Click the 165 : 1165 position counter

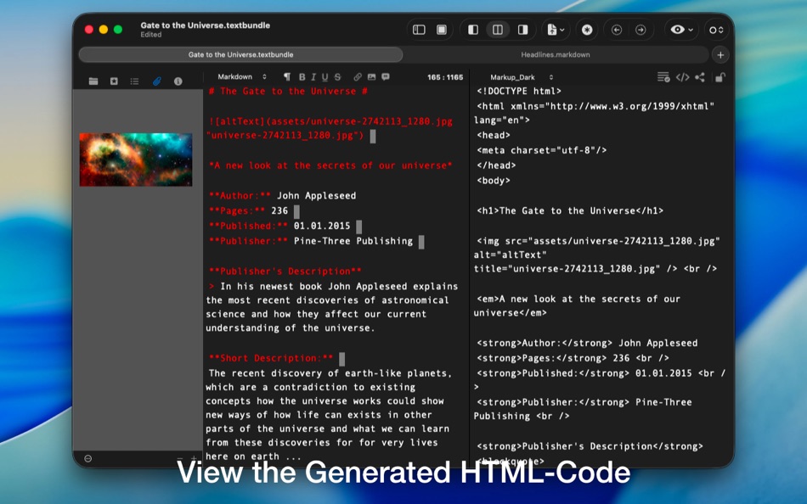[x=445, y=77]
